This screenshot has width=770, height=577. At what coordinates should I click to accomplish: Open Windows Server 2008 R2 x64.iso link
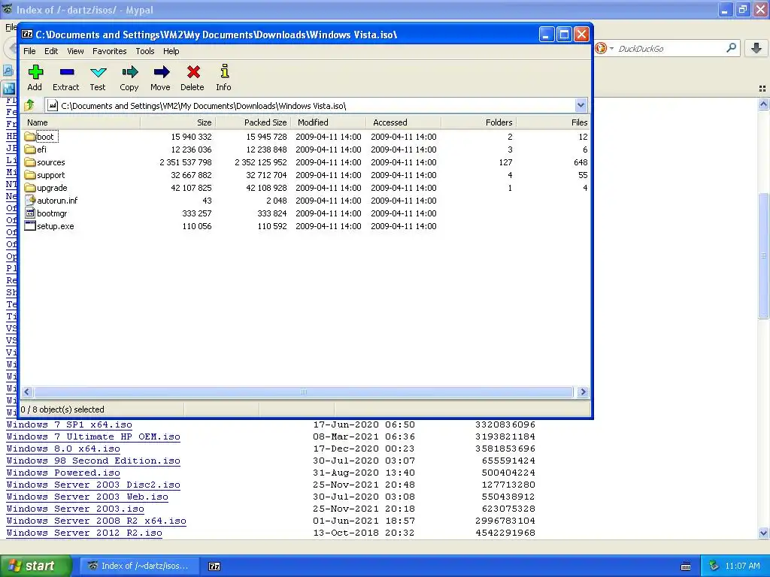(x=96, y=521)
